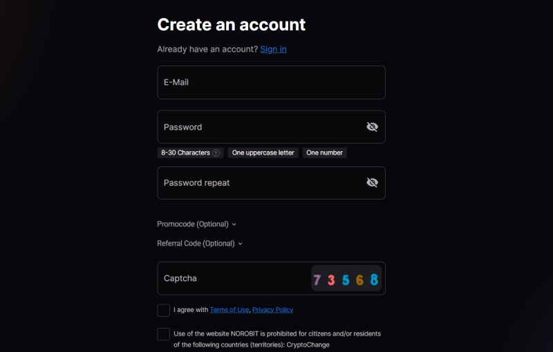Open the Privacy Policy link
The height and width of the screenshot is (352, 553).
click(x=272, y=310)
